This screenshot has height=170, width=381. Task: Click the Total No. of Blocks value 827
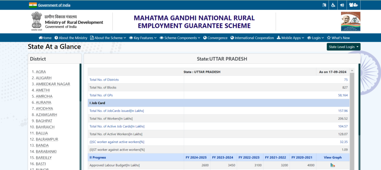[345, 87]
